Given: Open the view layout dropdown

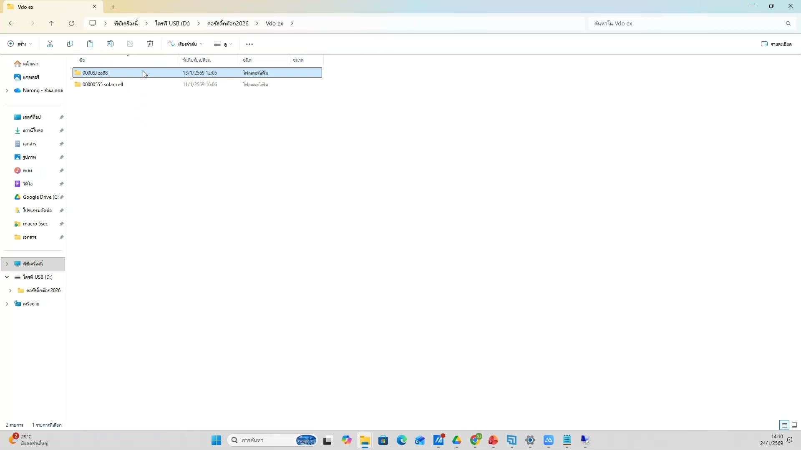Looking at the screenshot, I should click(223, 44).
